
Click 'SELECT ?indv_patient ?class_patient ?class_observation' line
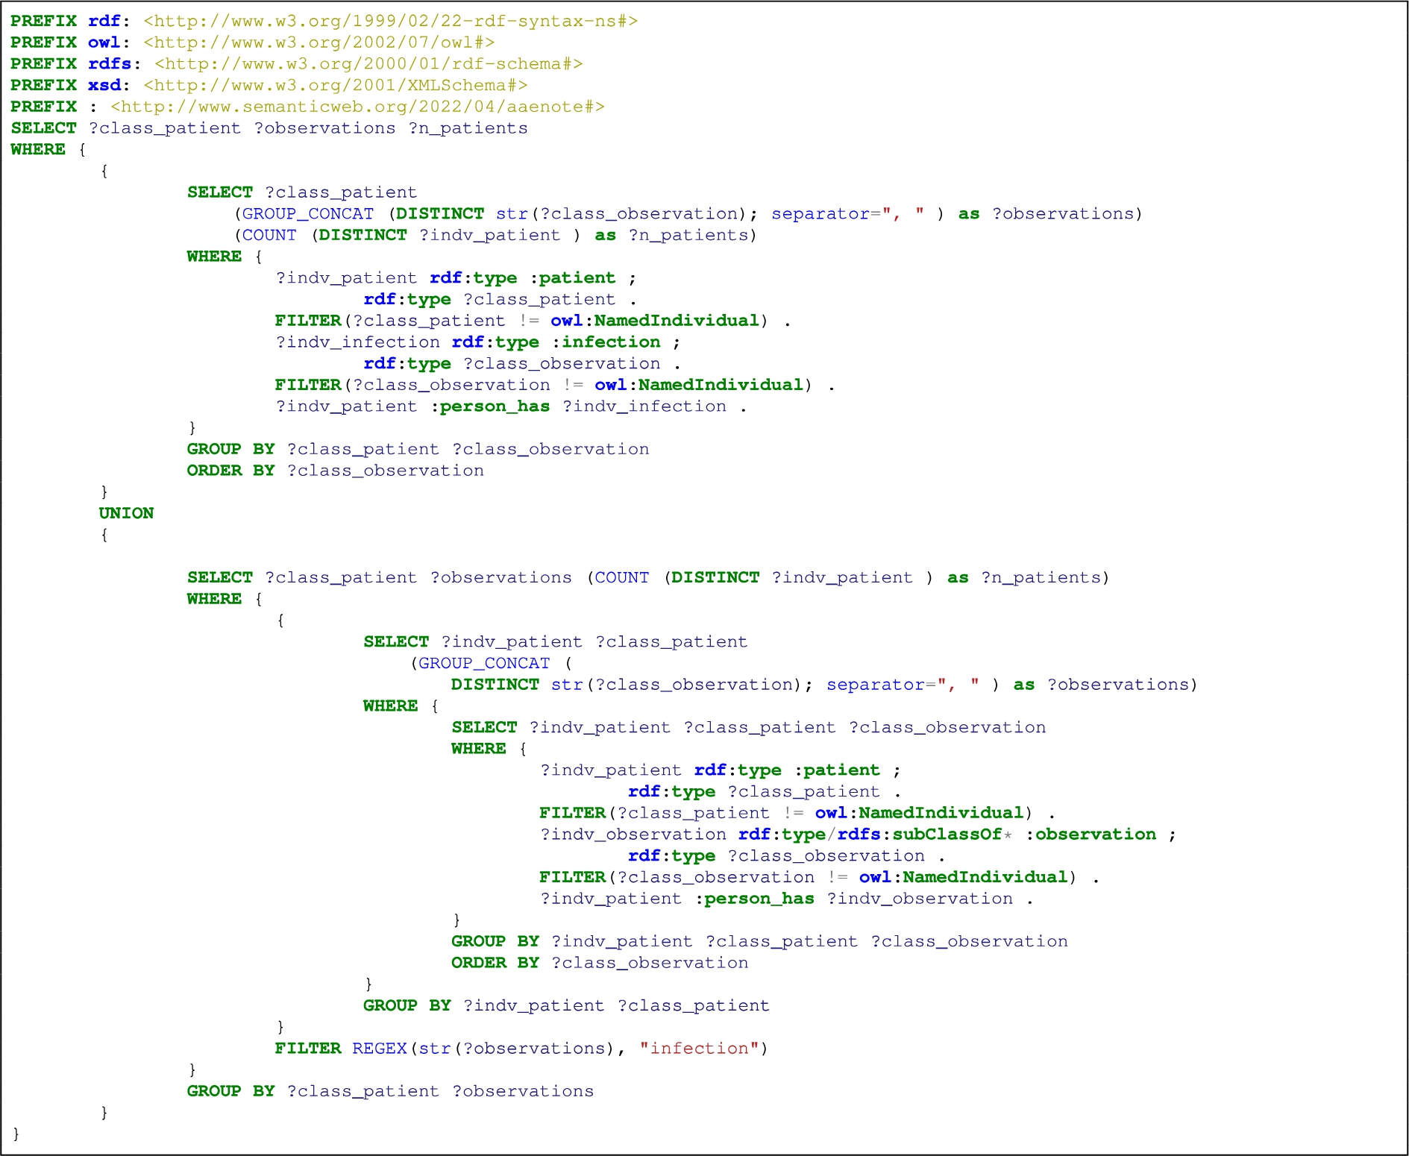coord(748,727)
